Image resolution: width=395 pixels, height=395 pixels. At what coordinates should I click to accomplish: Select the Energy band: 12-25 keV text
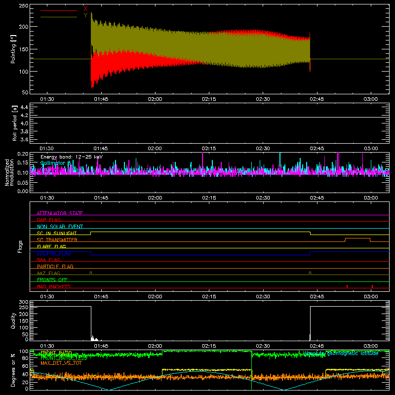coord(72,157)
